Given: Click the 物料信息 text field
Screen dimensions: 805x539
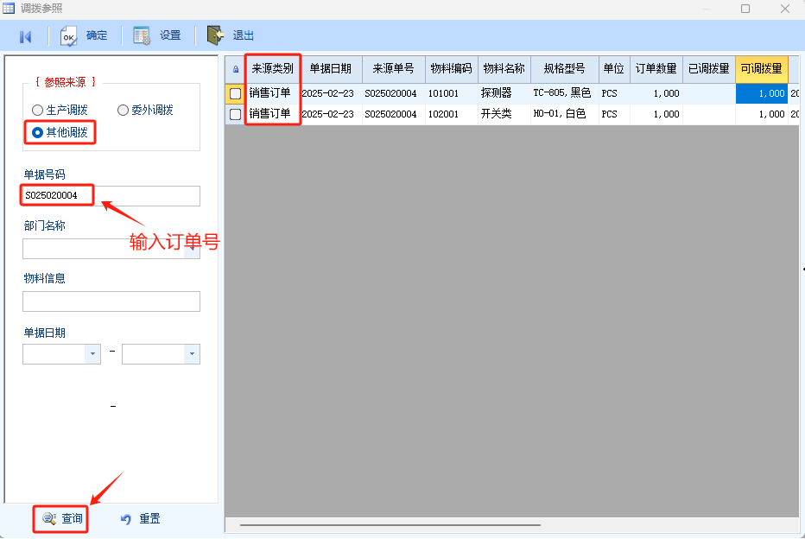Looking at the screenshot, I should 111,301.
